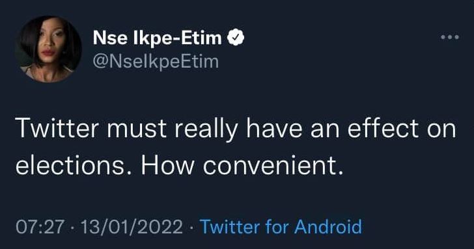
Task: Open Nse Ikpe-Etim's profile picture
Action: coord(48,49)
